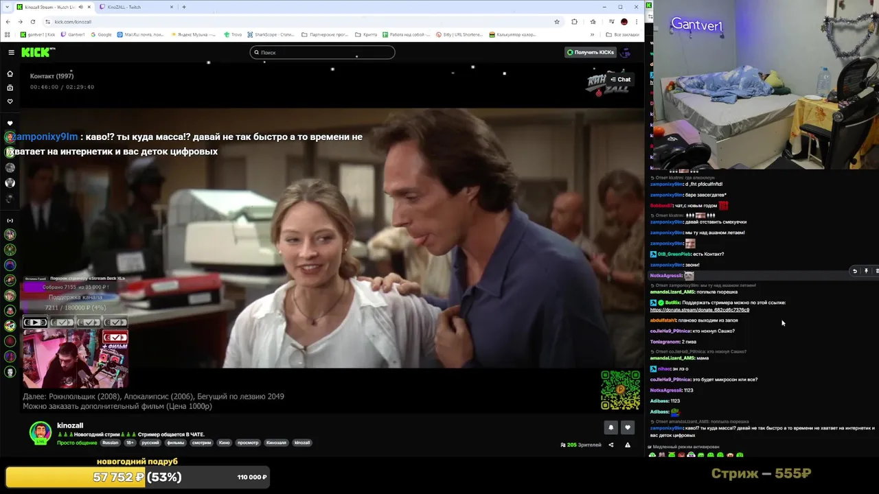Open the Яндекс Музыка bookmark

[x=194, y=34]
